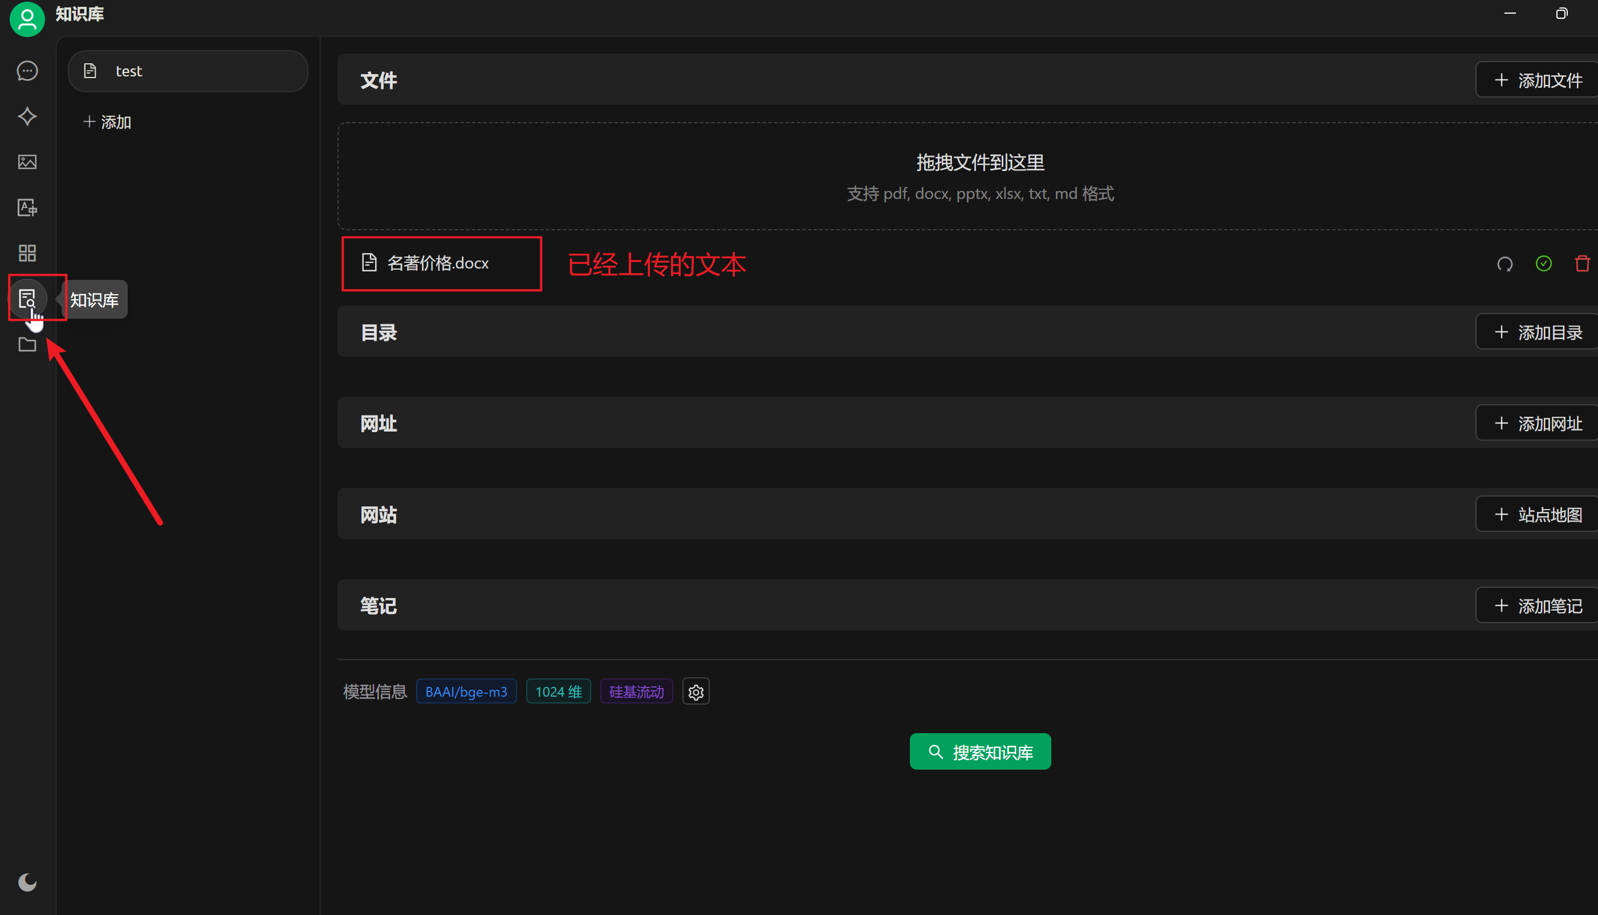Screen dimensions: 1598x915
Task: Expand the 网站 section header
Action: click(x=967, y=514)
